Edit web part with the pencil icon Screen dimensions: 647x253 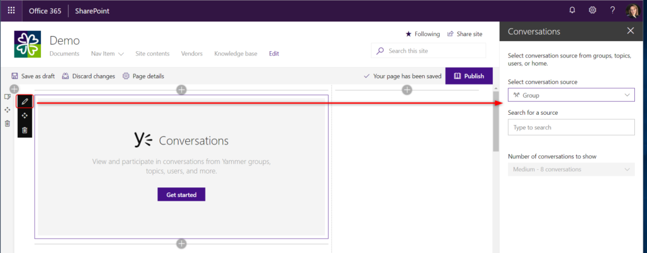[25, 101]
